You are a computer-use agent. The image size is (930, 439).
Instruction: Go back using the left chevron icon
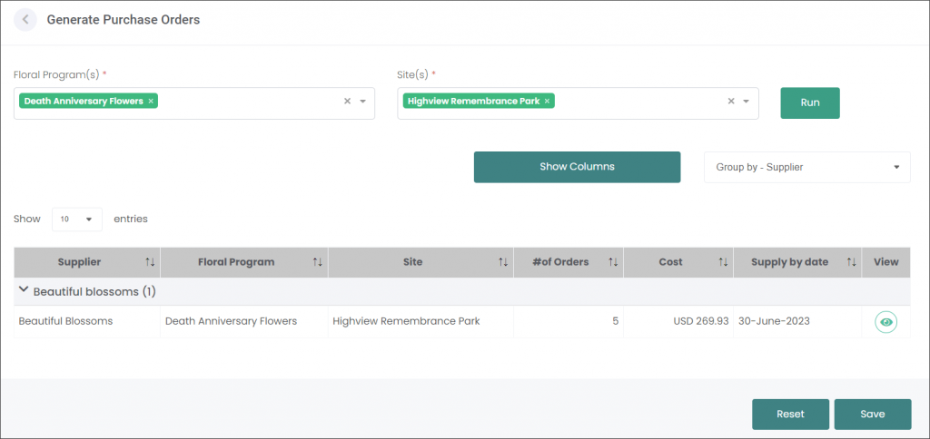[x=25, y=20]
